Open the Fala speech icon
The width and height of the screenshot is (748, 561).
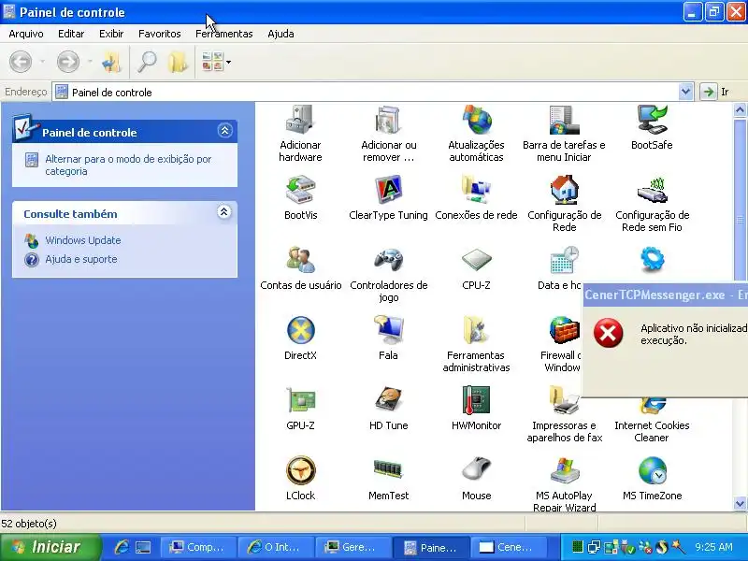tap(388, 338)
